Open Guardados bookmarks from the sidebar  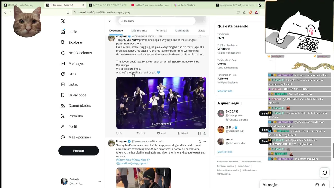(x=73, y=95)
